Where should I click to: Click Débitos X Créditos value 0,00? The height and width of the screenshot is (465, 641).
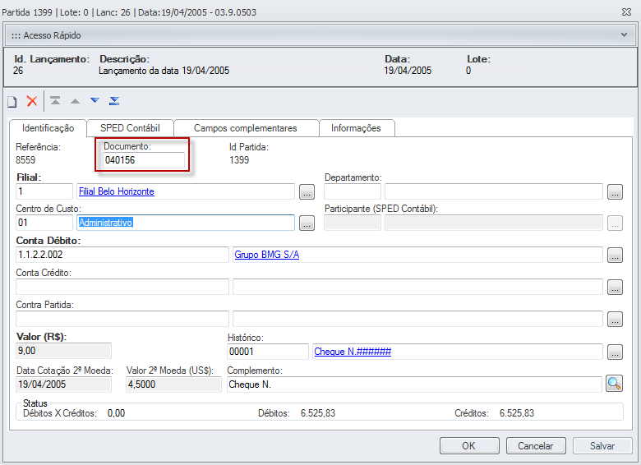(116, 413)
